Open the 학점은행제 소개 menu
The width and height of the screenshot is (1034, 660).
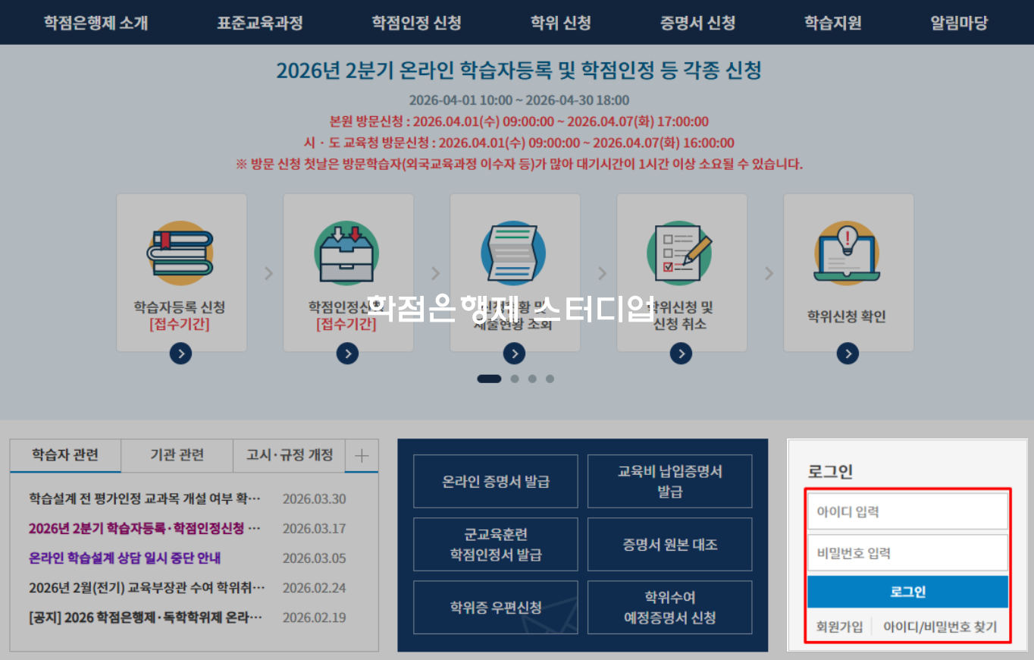pyautogui.click(x=96, y=23)
